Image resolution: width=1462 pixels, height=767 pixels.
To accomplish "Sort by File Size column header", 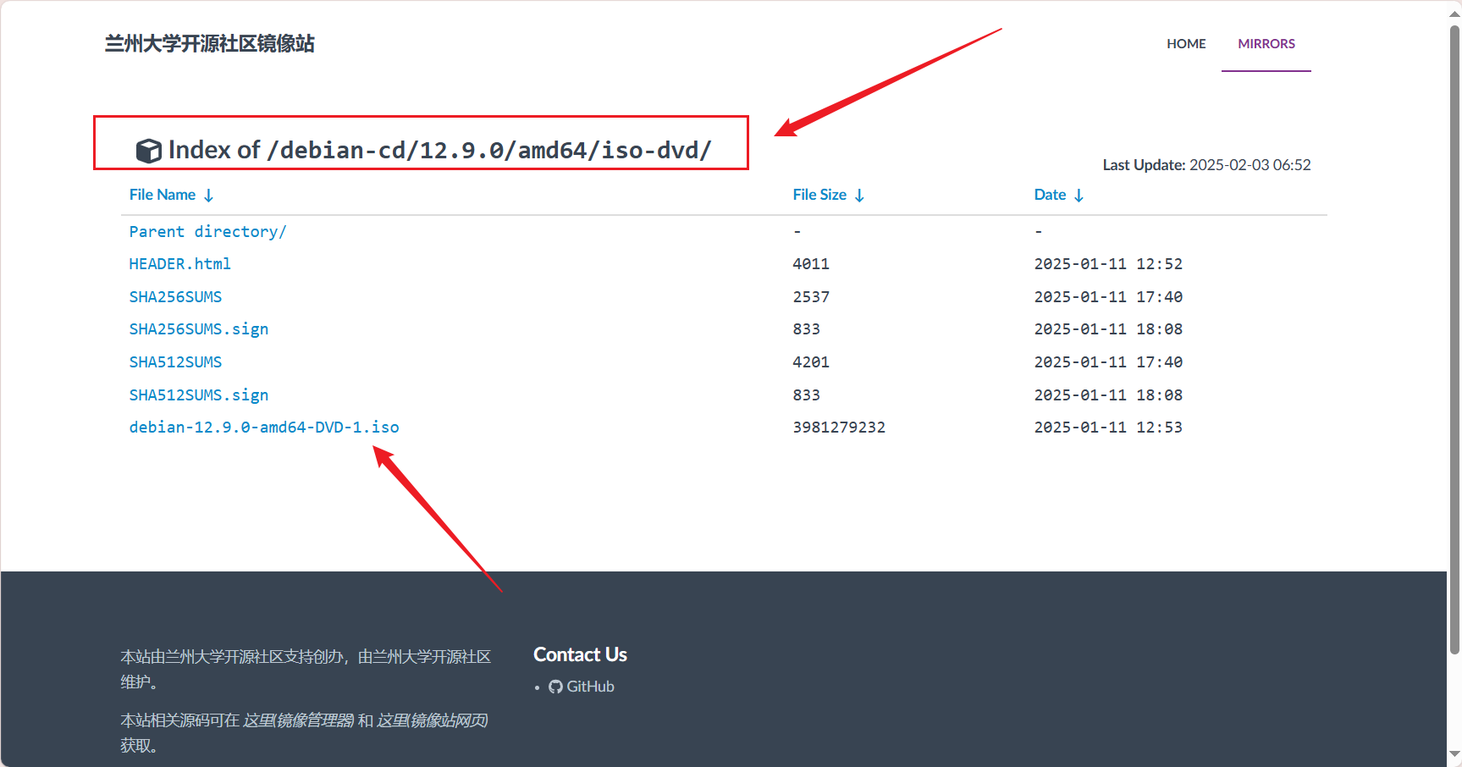I will [819, 195].
